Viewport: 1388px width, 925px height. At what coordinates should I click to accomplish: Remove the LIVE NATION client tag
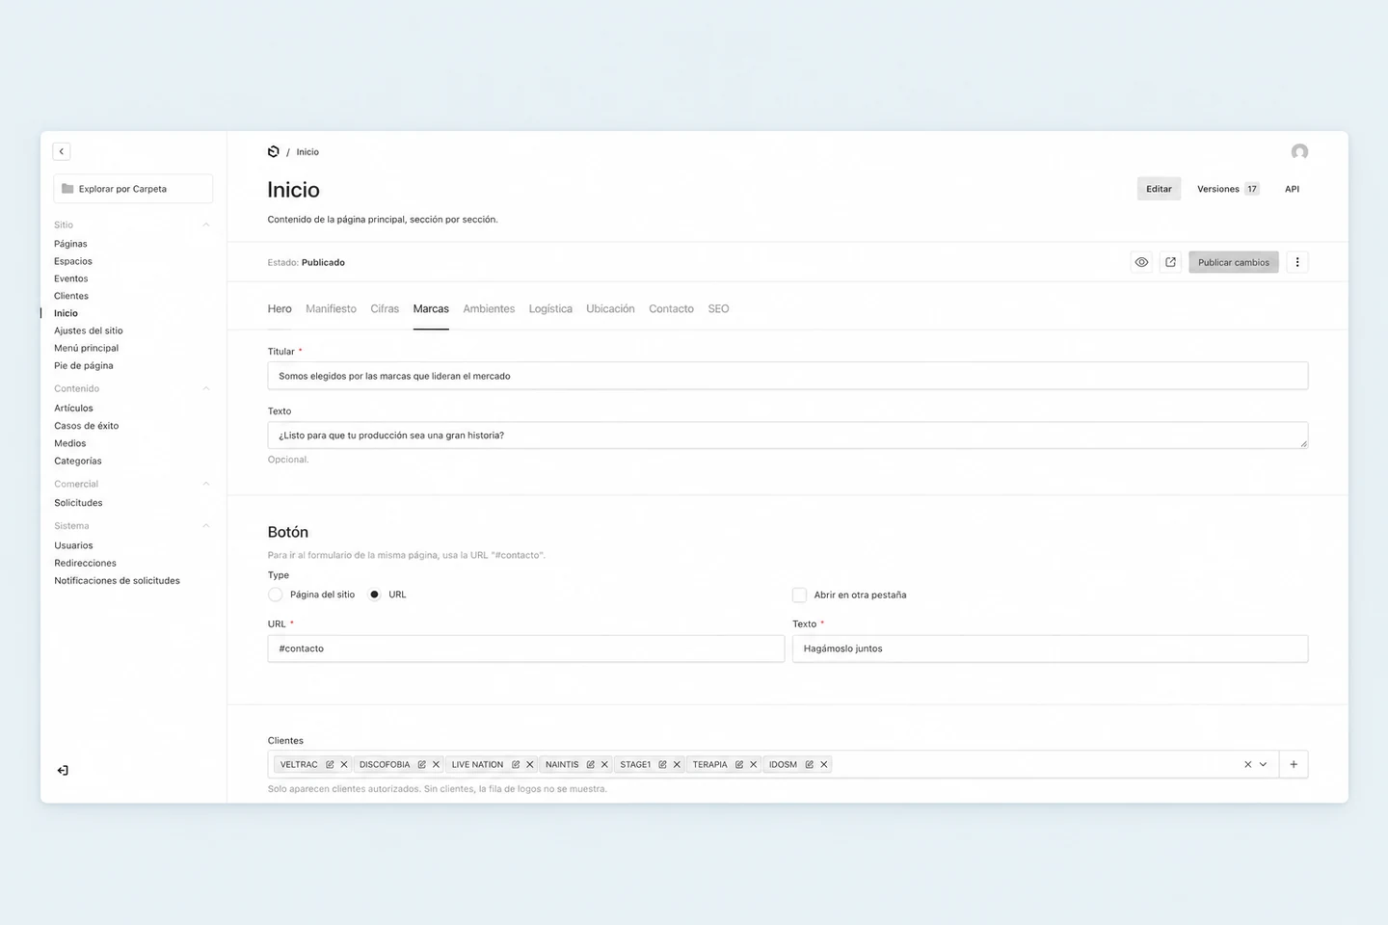(529, 764)
